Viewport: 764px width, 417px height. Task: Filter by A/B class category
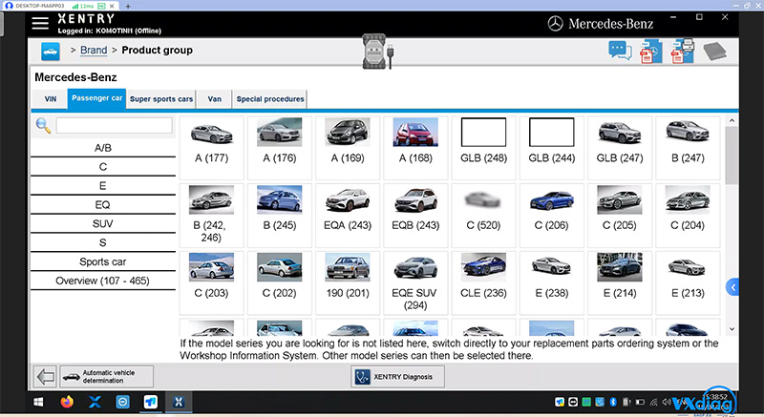click(103, 148)
